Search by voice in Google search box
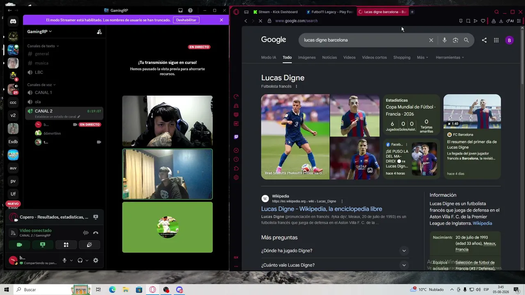 [x=444, y=40]
